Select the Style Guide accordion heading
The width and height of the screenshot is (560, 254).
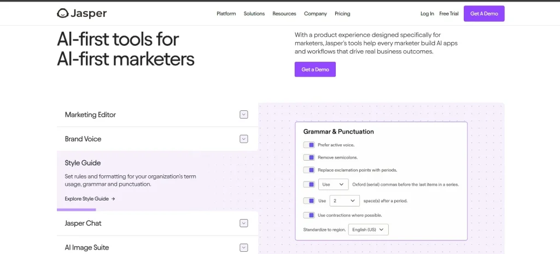(x=83, y=163)
